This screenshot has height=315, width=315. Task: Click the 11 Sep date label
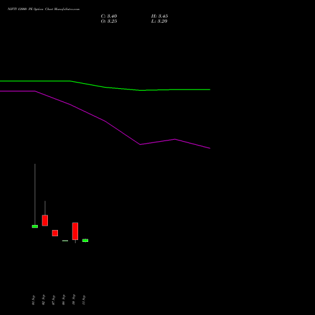click(x=84, y=300)
